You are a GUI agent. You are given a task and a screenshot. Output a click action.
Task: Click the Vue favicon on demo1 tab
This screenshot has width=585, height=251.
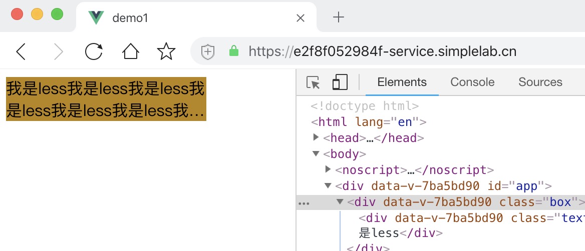pos(96,17)
